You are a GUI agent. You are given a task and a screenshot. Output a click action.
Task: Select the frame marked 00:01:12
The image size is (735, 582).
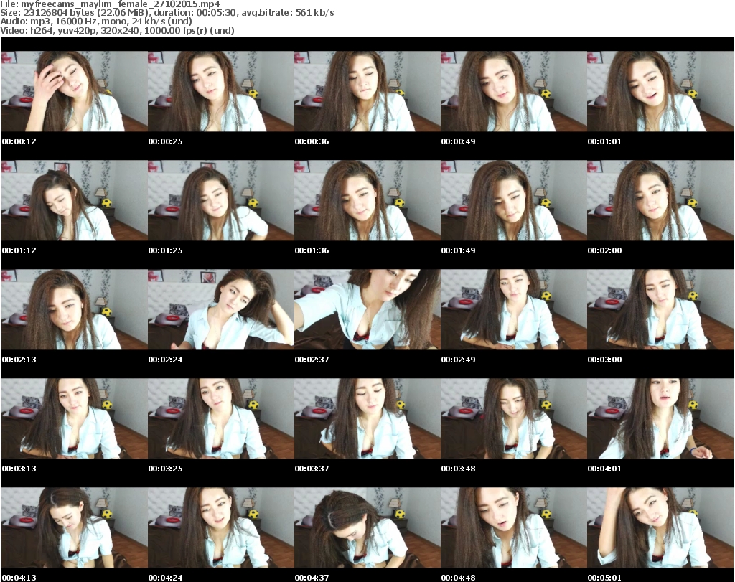coord(75,200)
